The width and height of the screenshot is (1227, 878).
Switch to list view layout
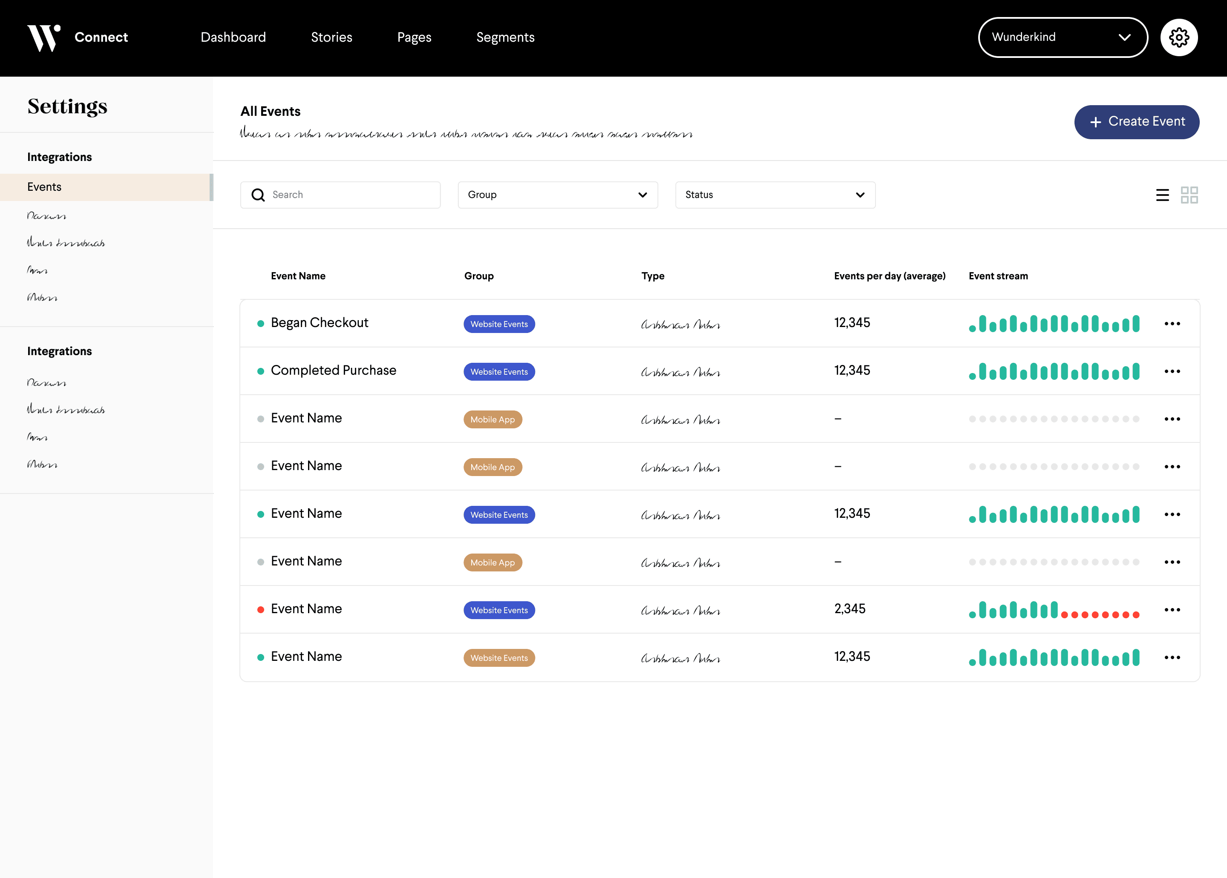1162,195
